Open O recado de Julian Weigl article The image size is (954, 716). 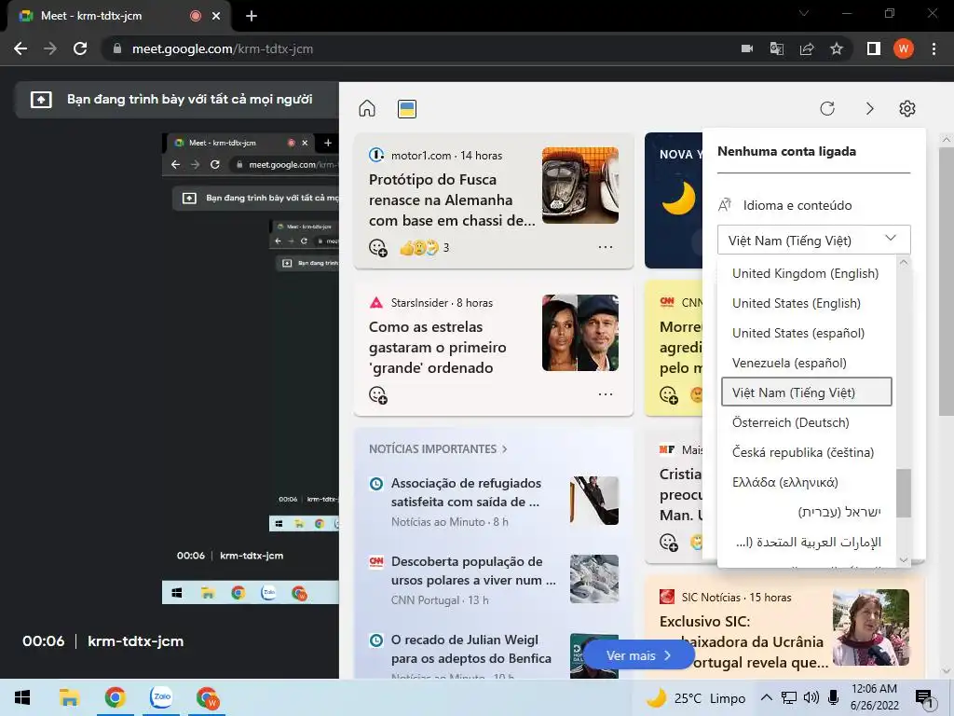coord(470,649)
